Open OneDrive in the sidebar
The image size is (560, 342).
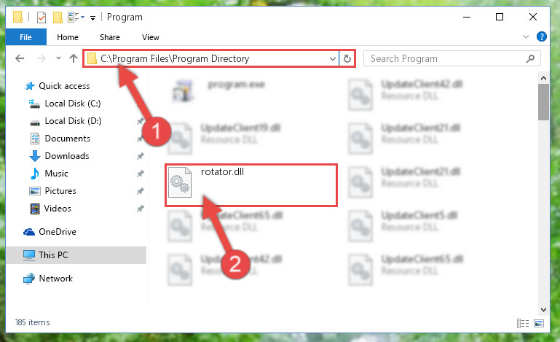pyautogui.click(x=57, y=232)
